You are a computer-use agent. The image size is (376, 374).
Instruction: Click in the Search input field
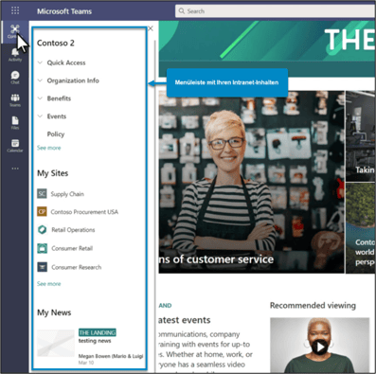[x=276, y=11]
